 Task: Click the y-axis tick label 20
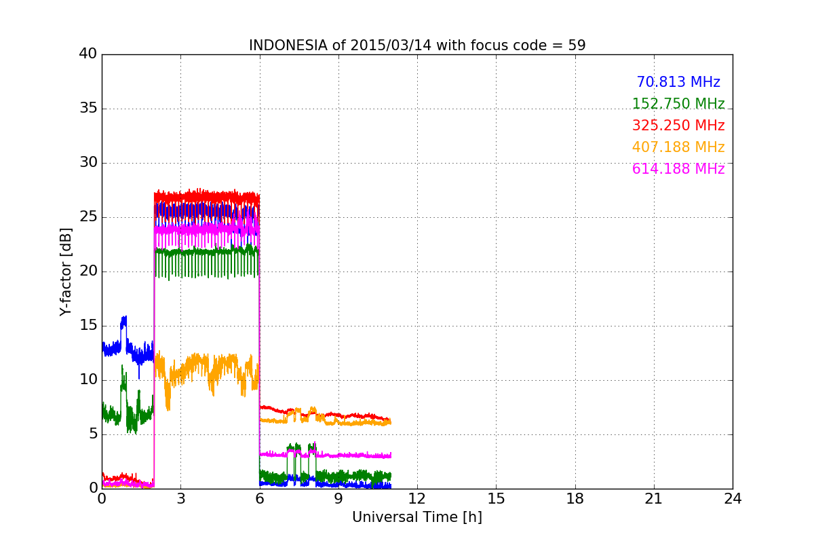(x=88, y=271)
